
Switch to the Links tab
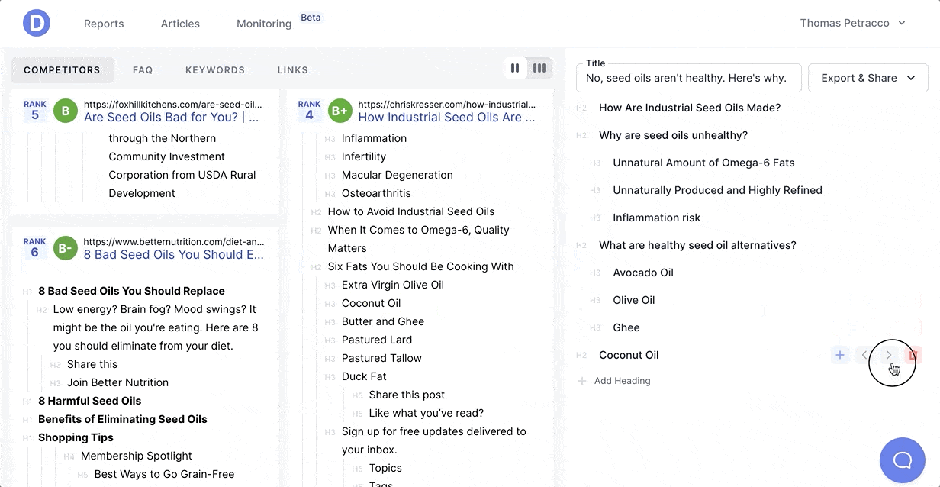coord(293,69)
